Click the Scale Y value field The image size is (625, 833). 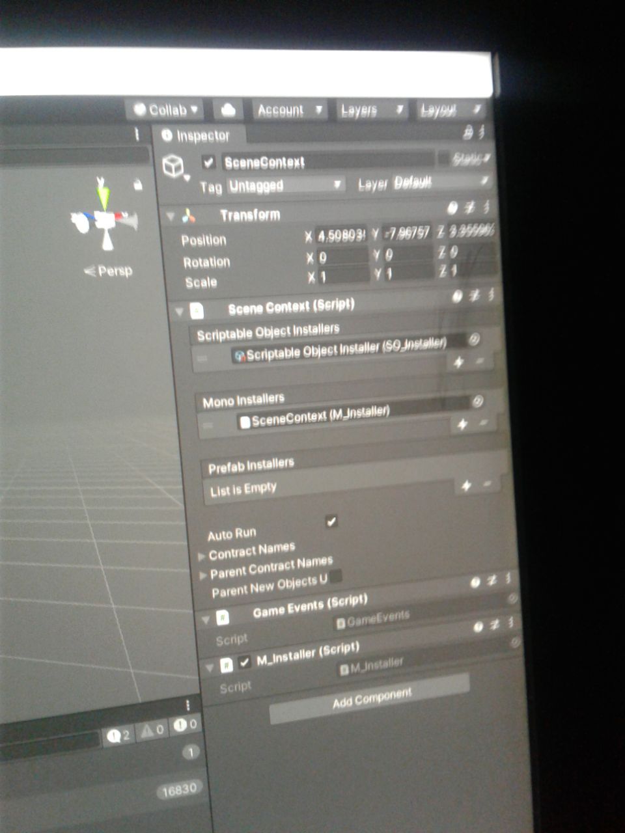pos(408,273)
